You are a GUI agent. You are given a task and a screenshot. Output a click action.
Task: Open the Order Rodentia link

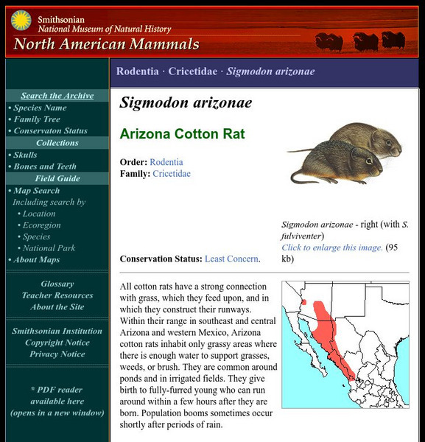[166, 162]
